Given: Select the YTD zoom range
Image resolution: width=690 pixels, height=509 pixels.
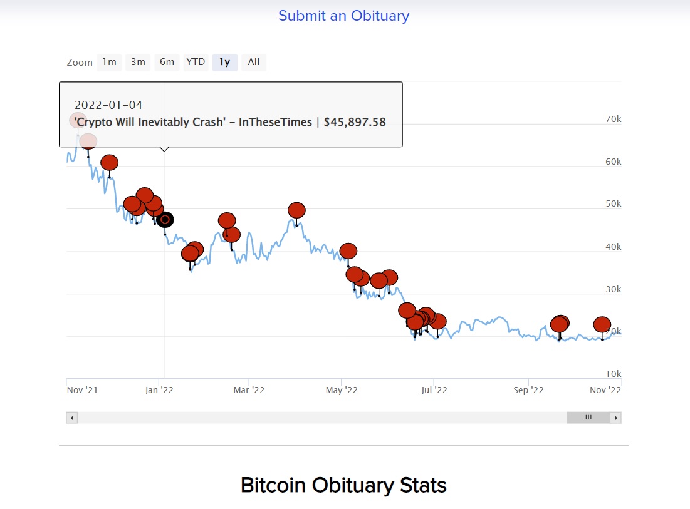Looking at the screenshot, I should 195,62.
